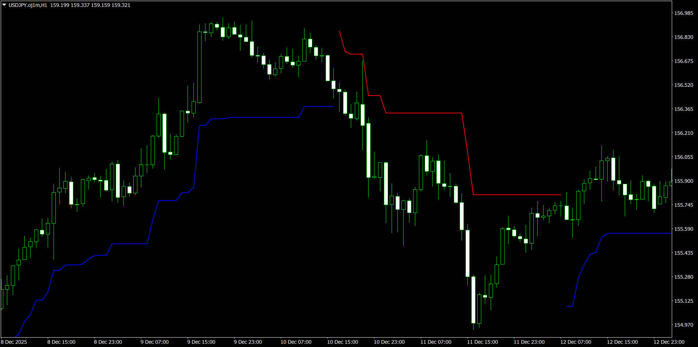This screenshot has width=698, height=347.
Task: Click price label 156.055 on the scale
Action: (683, 157)
